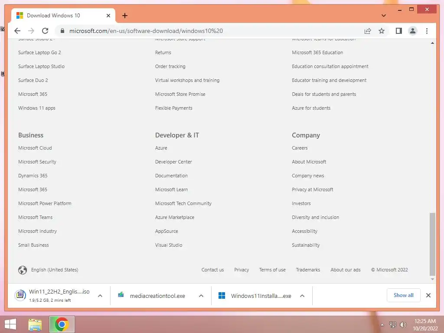The width and height of the screenshot is (444, 333).
Task: Select the Download Windows 10 tab
Action: [x=63, y=16]
